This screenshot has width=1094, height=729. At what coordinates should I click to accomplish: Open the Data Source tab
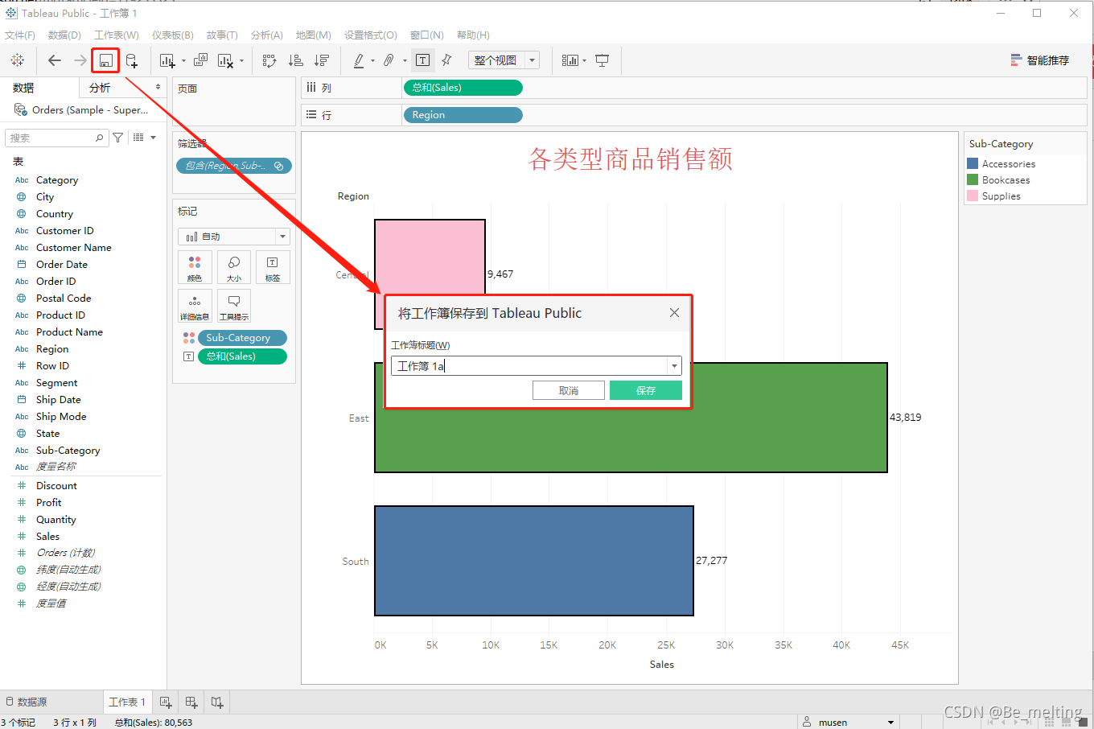27,702
